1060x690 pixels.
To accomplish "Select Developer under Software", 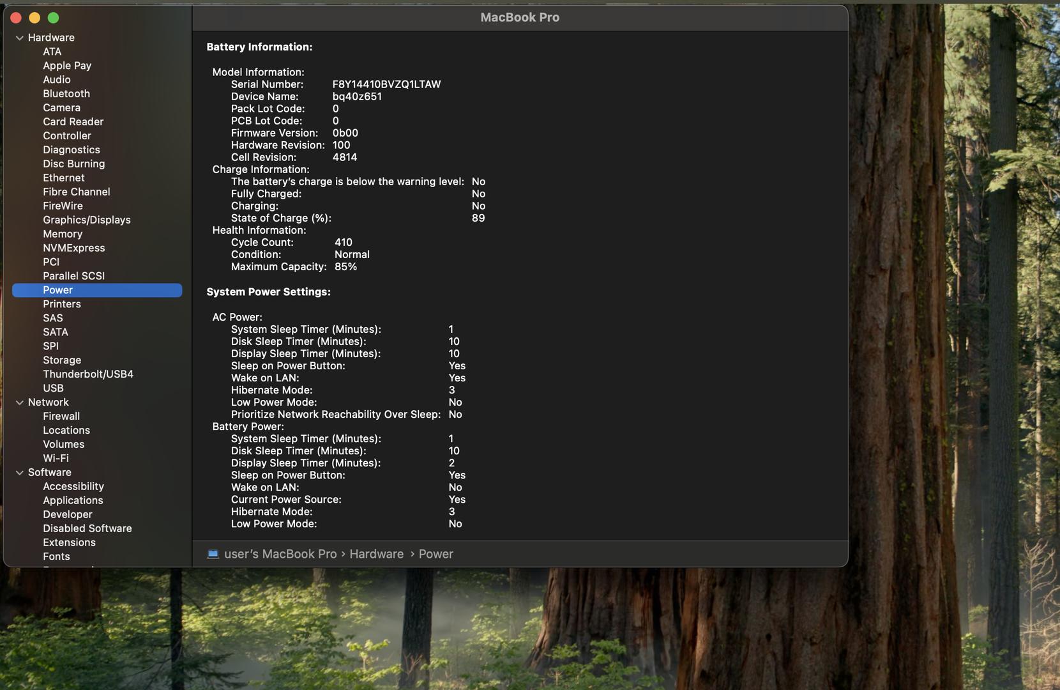I will (68, 516).
